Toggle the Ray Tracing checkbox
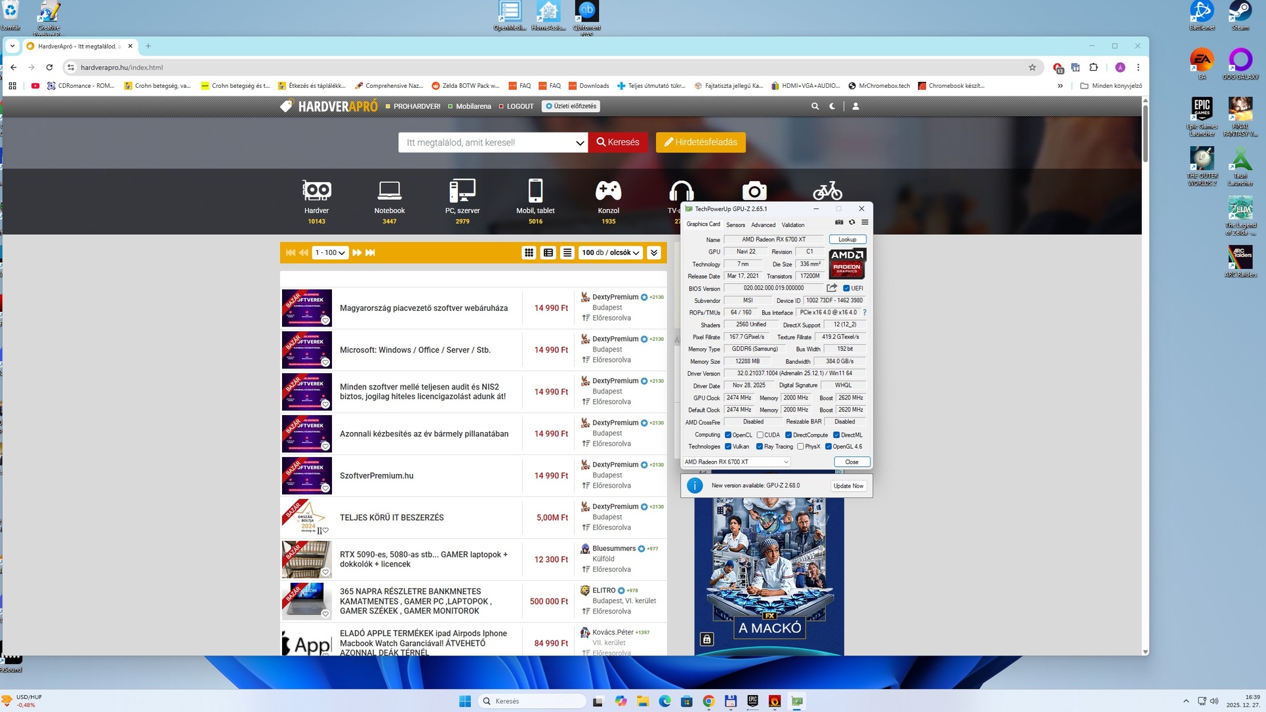The width and height of the screenshot is (1266, 712). [760, 446]
